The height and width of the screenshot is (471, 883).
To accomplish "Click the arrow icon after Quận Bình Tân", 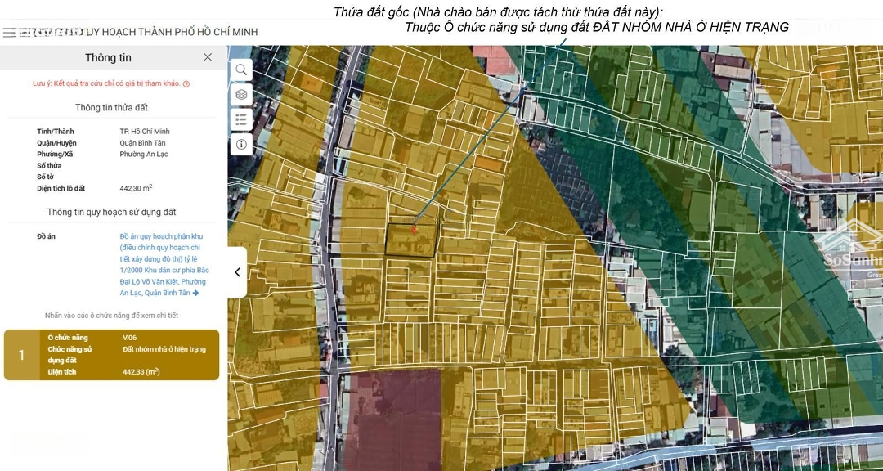I will pyautogui.click(x=195, y=293).
